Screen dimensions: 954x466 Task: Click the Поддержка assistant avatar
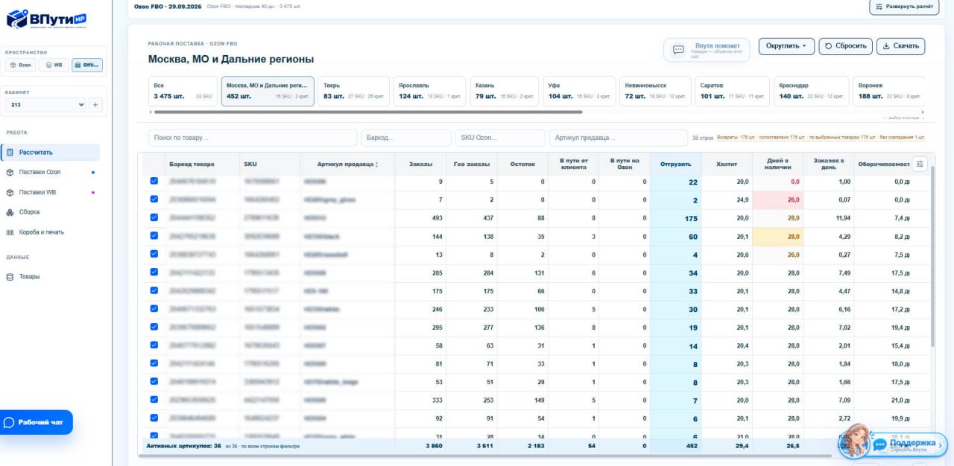click(854, 441)
